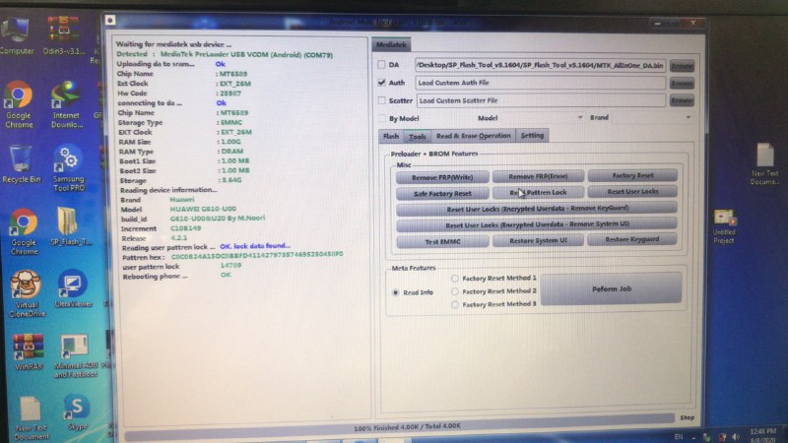Click user pattern lock value 14789
This screenshot has width=788, height=443.
tap(230, 265)
